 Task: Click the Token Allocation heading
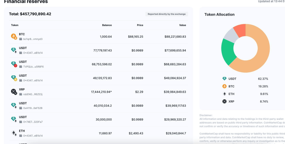coord(219,14)
